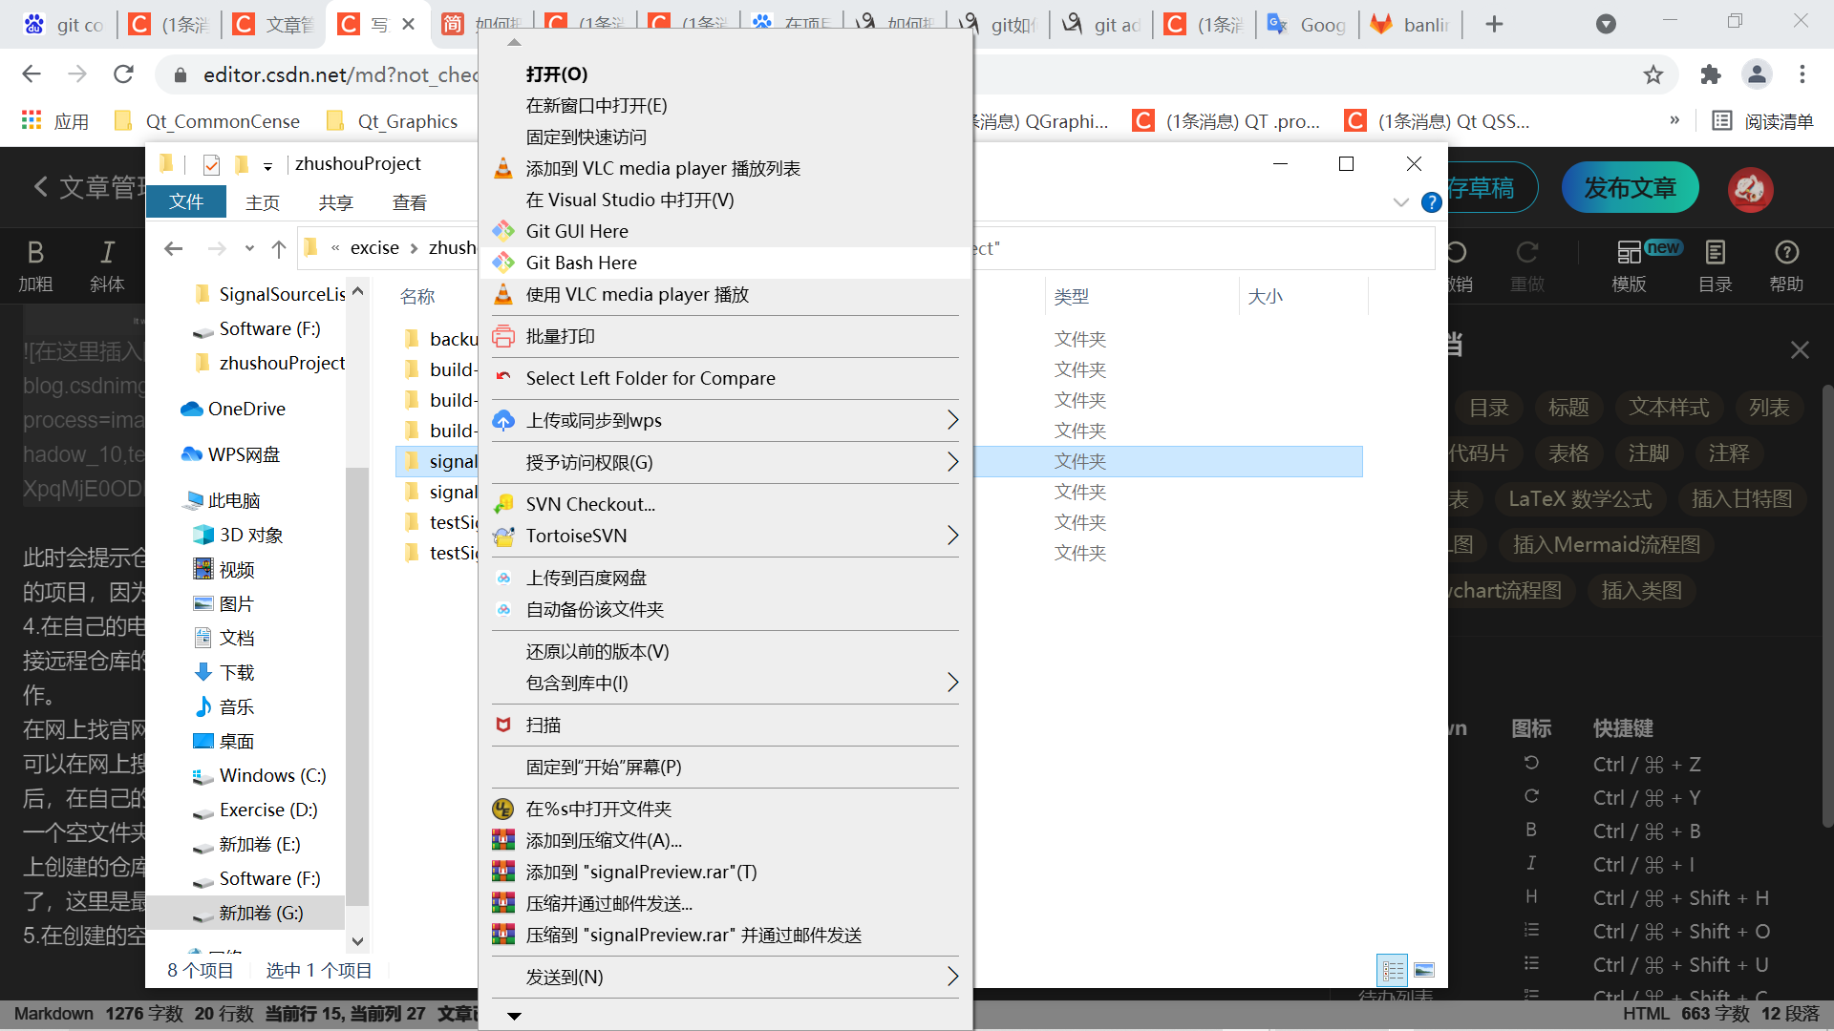The width and height of the screenshot is (1834, 1031).
Task: Open the 查看 ribbon tab in Explorer
Action: click(x=409, y=202)
